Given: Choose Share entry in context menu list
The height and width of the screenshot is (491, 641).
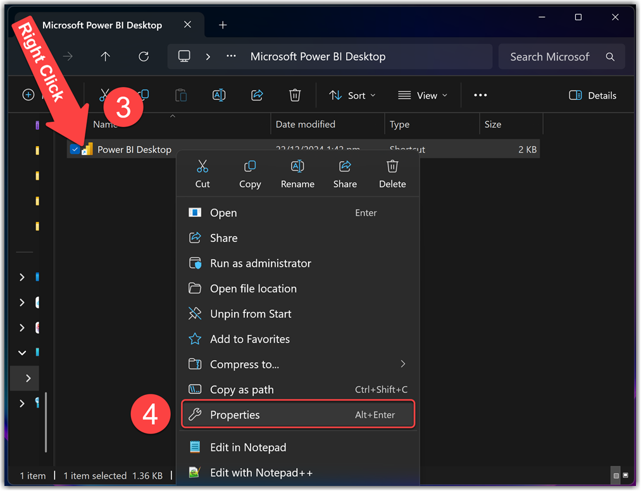Looking at the screenshot, I should [x=297, y=238].
